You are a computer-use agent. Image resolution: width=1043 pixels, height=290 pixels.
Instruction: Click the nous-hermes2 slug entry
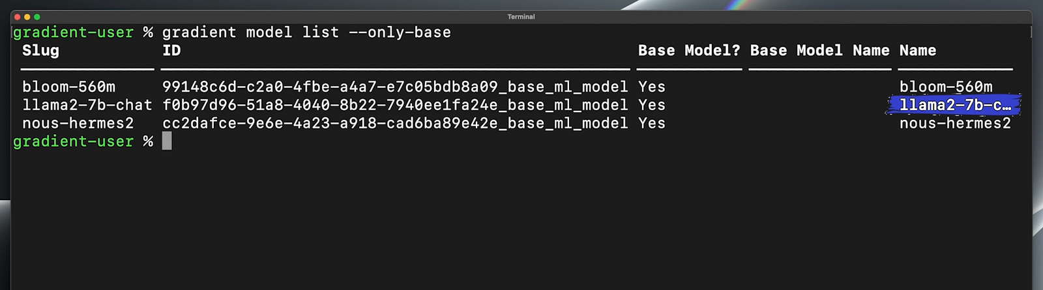tap(78, 123)
